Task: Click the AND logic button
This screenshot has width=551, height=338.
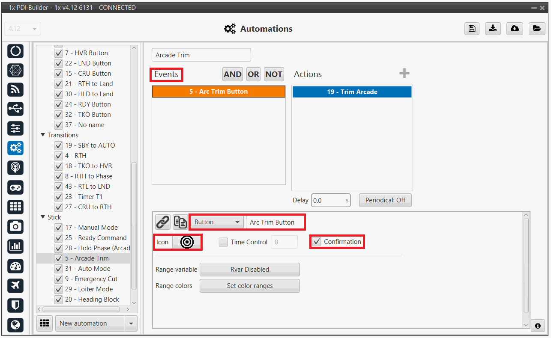Action: pyautogui.click(x=232, y=74)
